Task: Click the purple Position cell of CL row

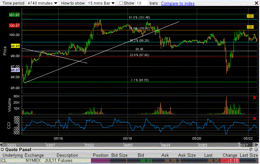Action: [101, 161]
